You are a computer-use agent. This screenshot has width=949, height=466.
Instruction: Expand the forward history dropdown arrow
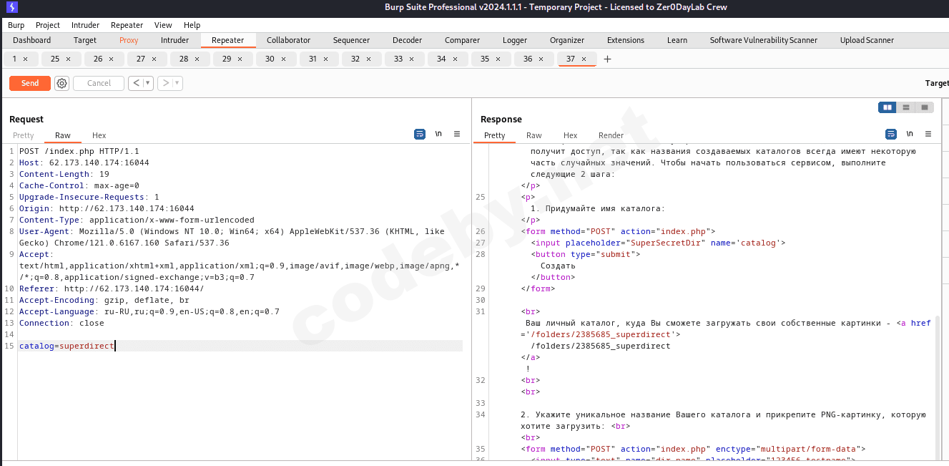point(177,83)
